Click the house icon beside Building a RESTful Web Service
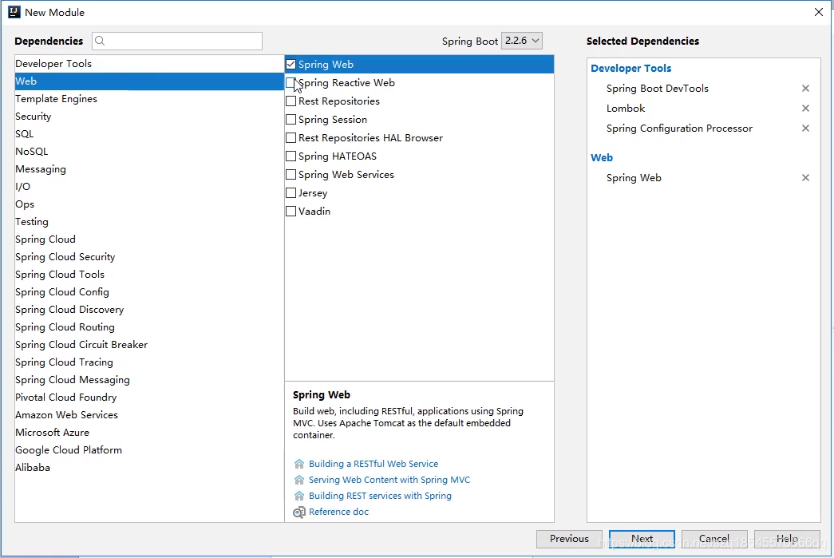The height and width of the screenshot is (558, 834). click(x=299, y=464)
